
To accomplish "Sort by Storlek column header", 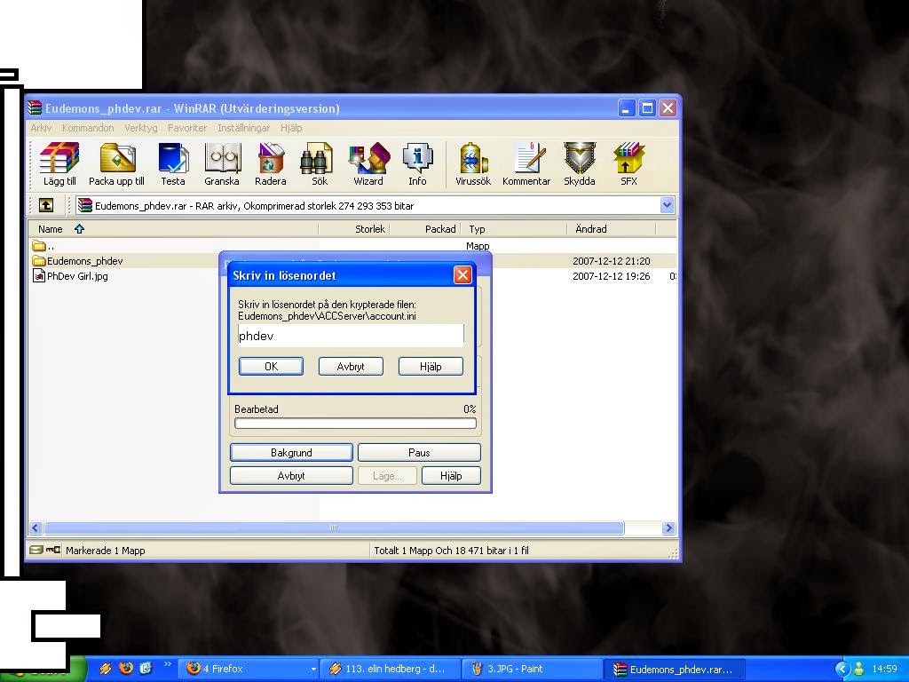I will click(x=354, y=229).
